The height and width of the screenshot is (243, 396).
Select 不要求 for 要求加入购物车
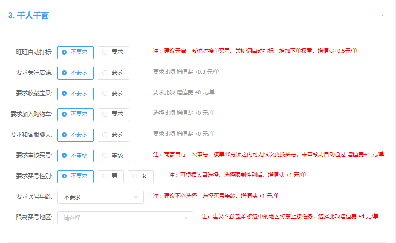pyautogui.click(x=75, y=114)
